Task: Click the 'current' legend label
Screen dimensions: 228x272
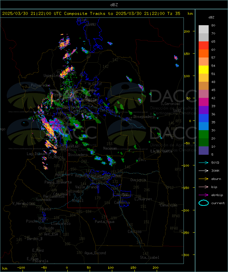Action: pyautogui.click(x=218, y=203)
